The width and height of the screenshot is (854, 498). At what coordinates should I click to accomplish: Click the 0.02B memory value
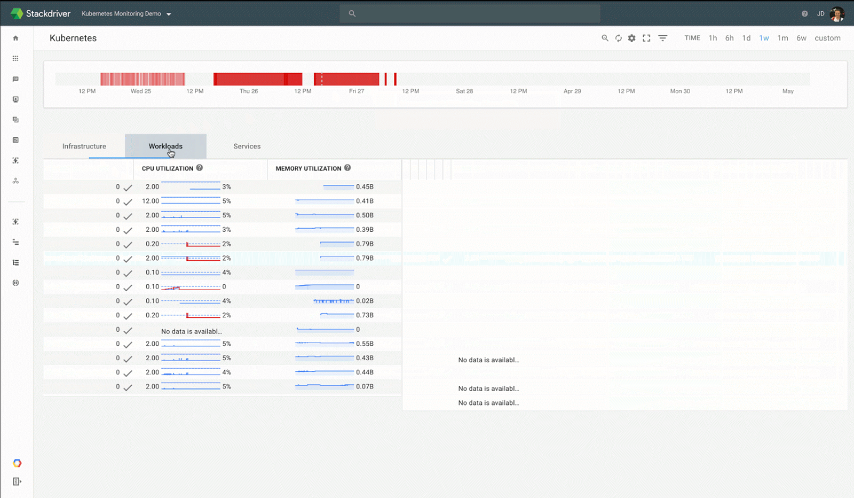pyautogui.click(x=365, y=301)
